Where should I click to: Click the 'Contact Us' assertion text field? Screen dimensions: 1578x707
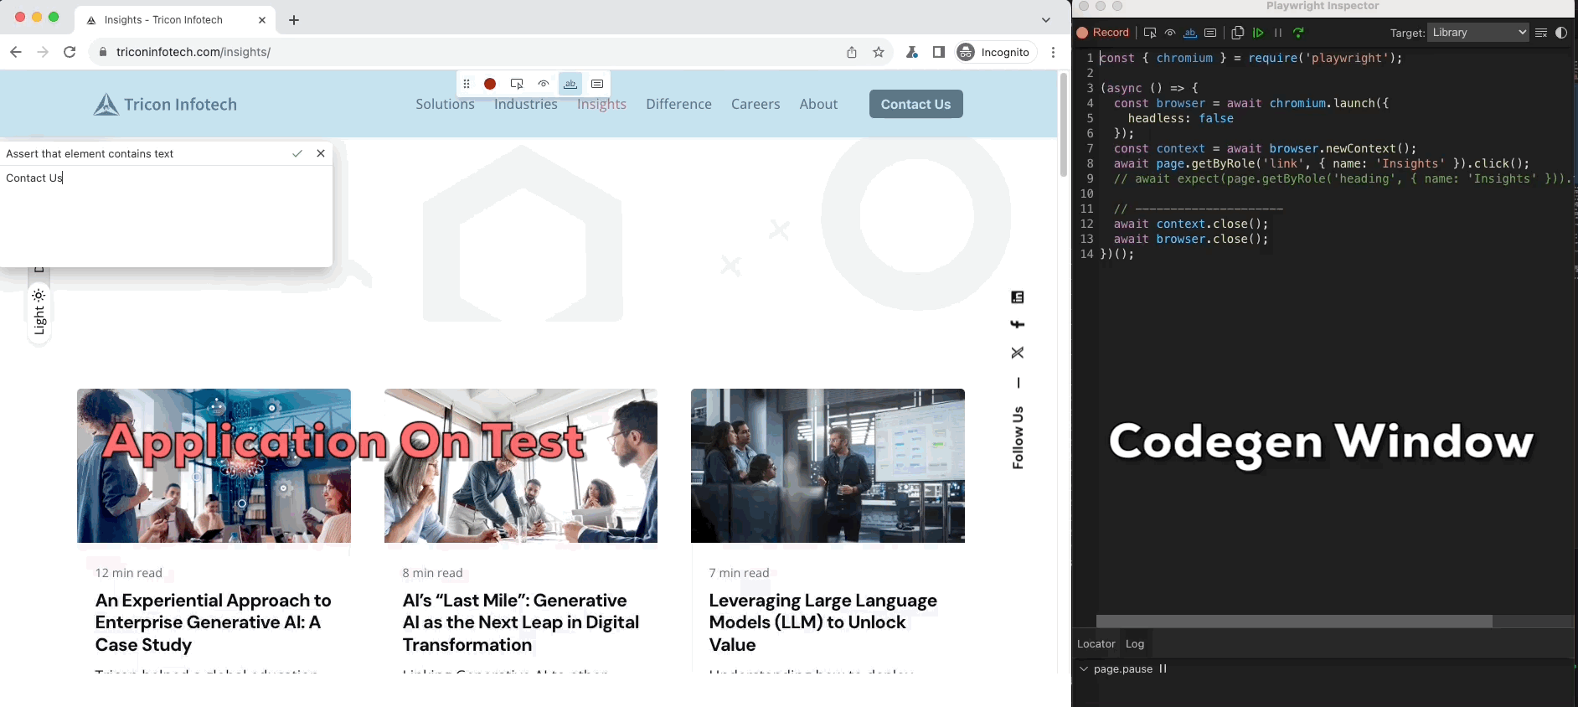[166, 215]
